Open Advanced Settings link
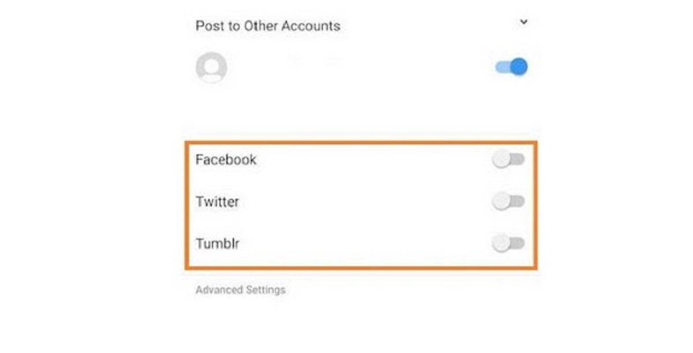Image resolution: width=693 pixels, height=353 pixels. [x=240, y=290]
